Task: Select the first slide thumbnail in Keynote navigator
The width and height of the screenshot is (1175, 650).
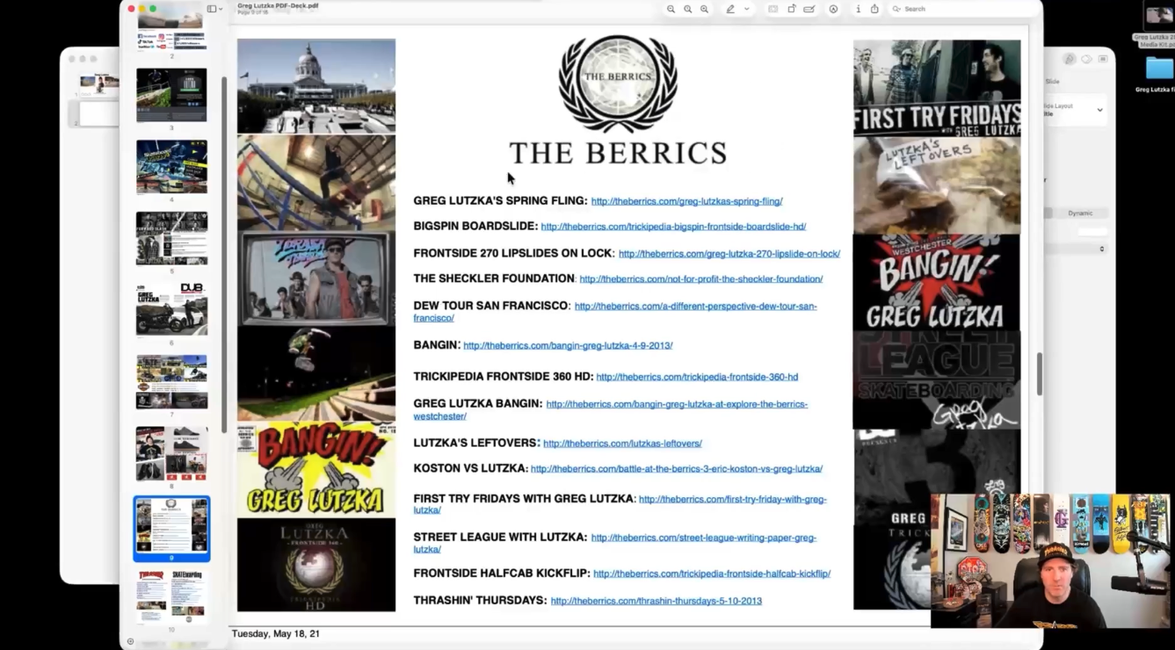Action: coord(98,84)
